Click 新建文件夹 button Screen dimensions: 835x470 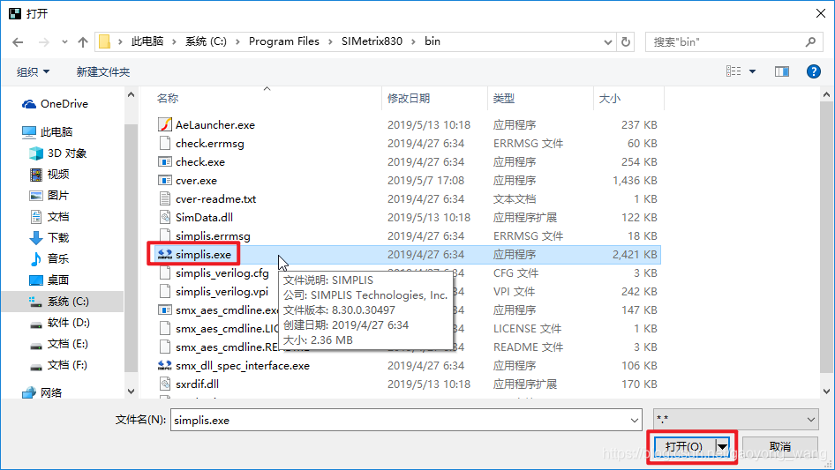coord(102,71)
